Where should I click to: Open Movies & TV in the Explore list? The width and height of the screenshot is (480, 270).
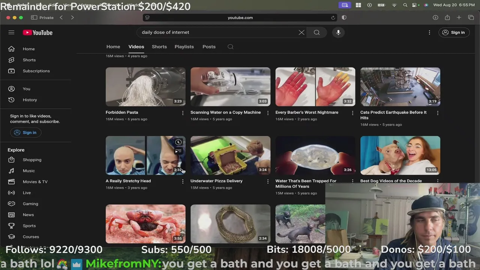pos(36,181)
